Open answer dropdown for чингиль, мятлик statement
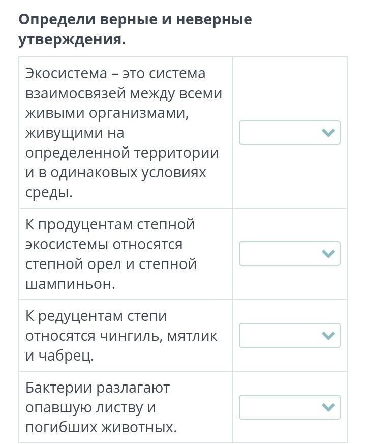Image resolution: width=366 pixels, height=444 pixels. pos(289,336)
